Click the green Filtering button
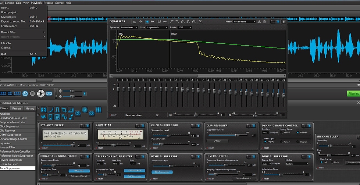The width and height of the screenshot is (360, 185). (x=354, y=94)
